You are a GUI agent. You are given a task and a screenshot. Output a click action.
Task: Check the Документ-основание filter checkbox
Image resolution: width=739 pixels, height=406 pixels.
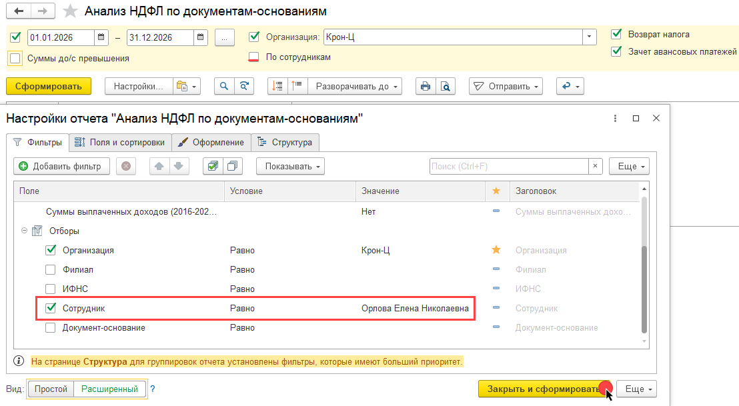tap(51, 327)
